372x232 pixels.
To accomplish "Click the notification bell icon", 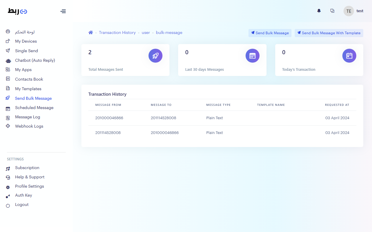I will point(319,11).
